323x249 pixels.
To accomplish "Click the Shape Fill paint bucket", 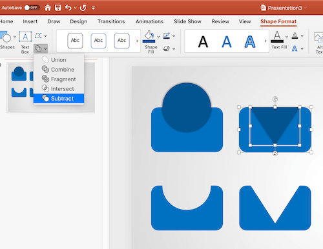I will click(x=149, y=36).
